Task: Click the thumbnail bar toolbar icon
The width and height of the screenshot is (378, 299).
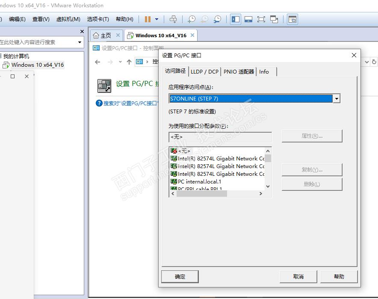Action: pyautogui.click(x=248, y=19)
